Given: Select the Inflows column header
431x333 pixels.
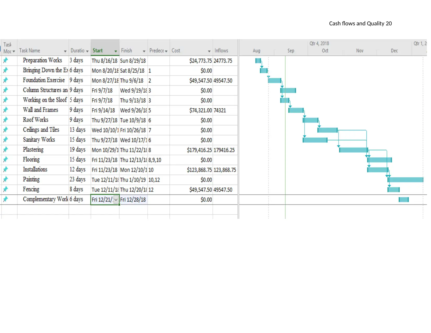Looking at the screenshot, I should 225,48.
